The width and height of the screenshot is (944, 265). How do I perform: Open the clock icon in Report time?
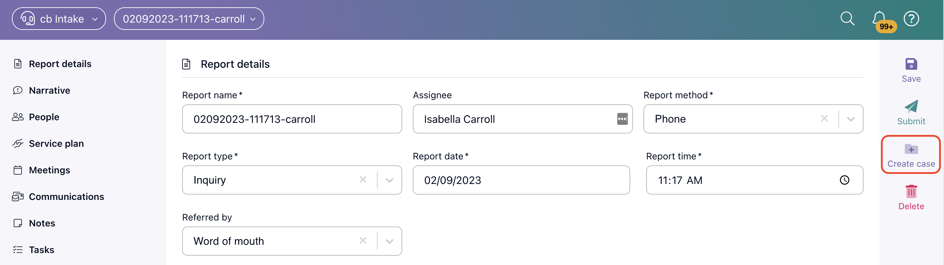point(844,180)
